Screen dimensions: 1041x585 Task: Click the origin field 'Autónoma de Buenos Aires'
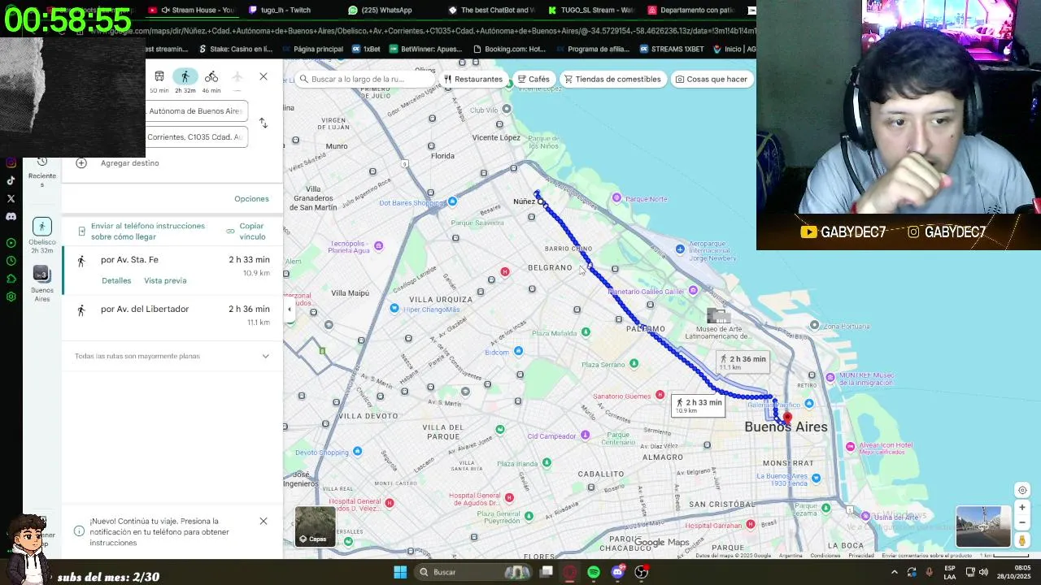coord(196,111)
